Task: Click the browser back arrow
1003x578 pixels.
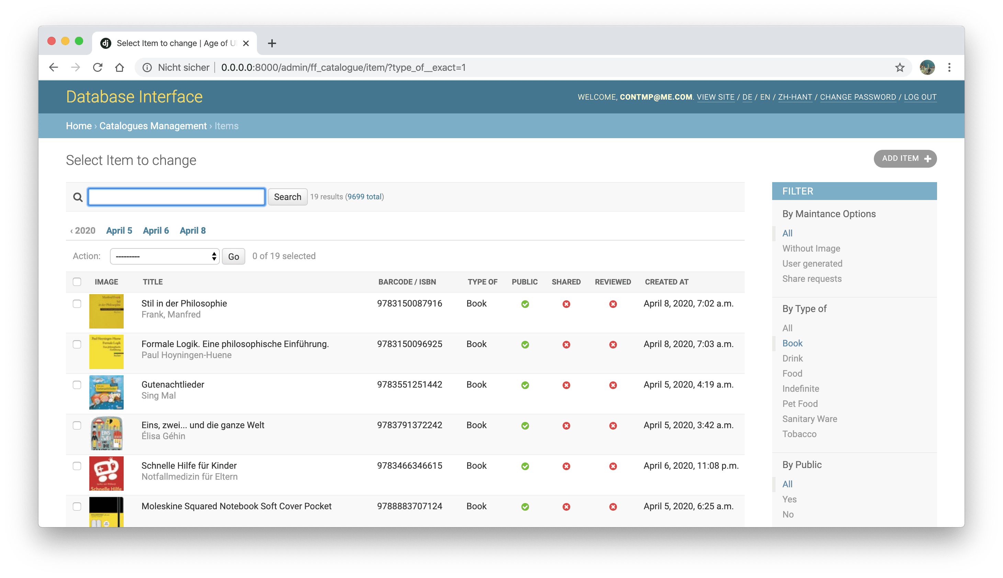Action: pos(54,67)
